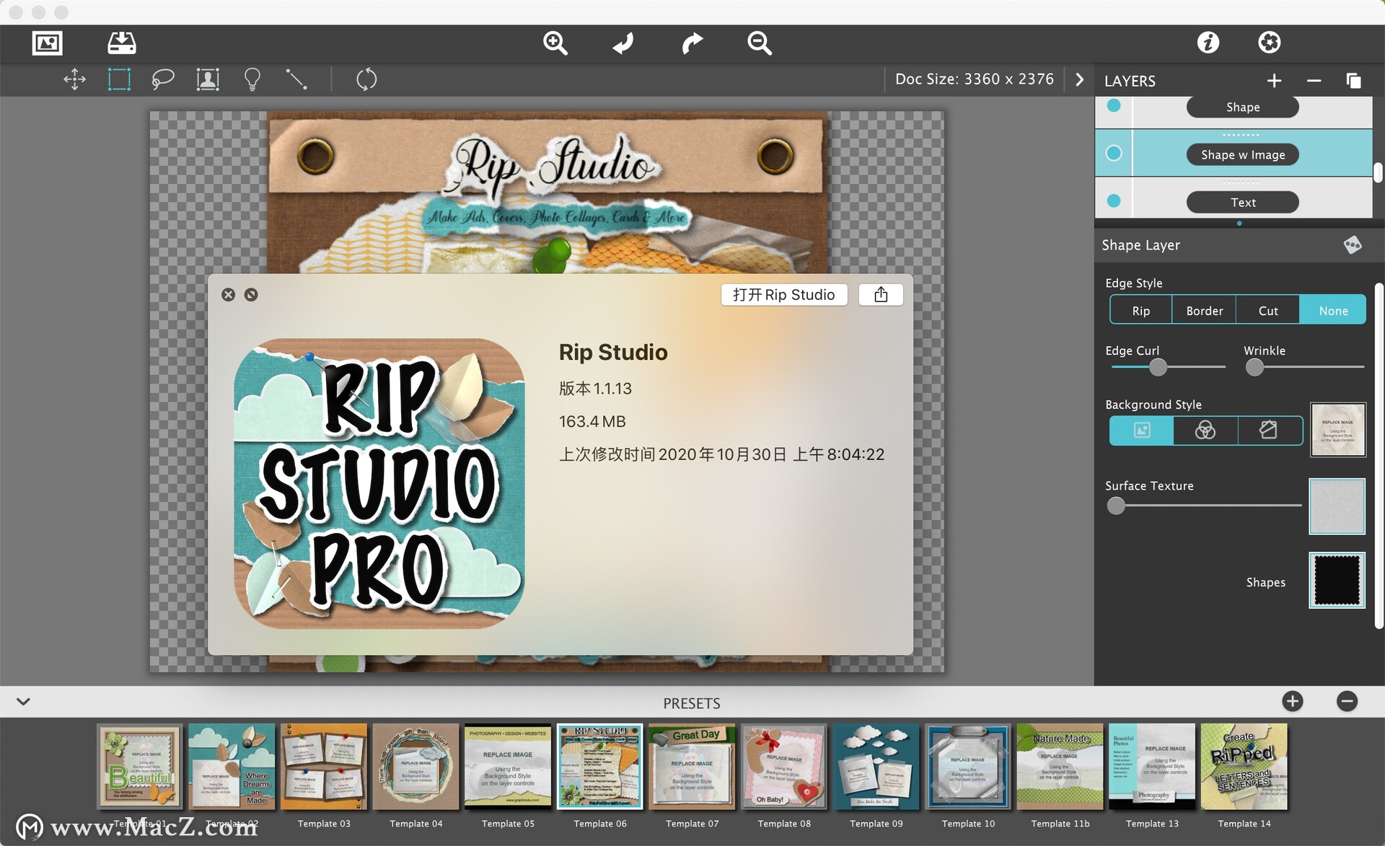Remove layer with the minus icon
Screen dimensions: 1385x846
pos(1314,81)
